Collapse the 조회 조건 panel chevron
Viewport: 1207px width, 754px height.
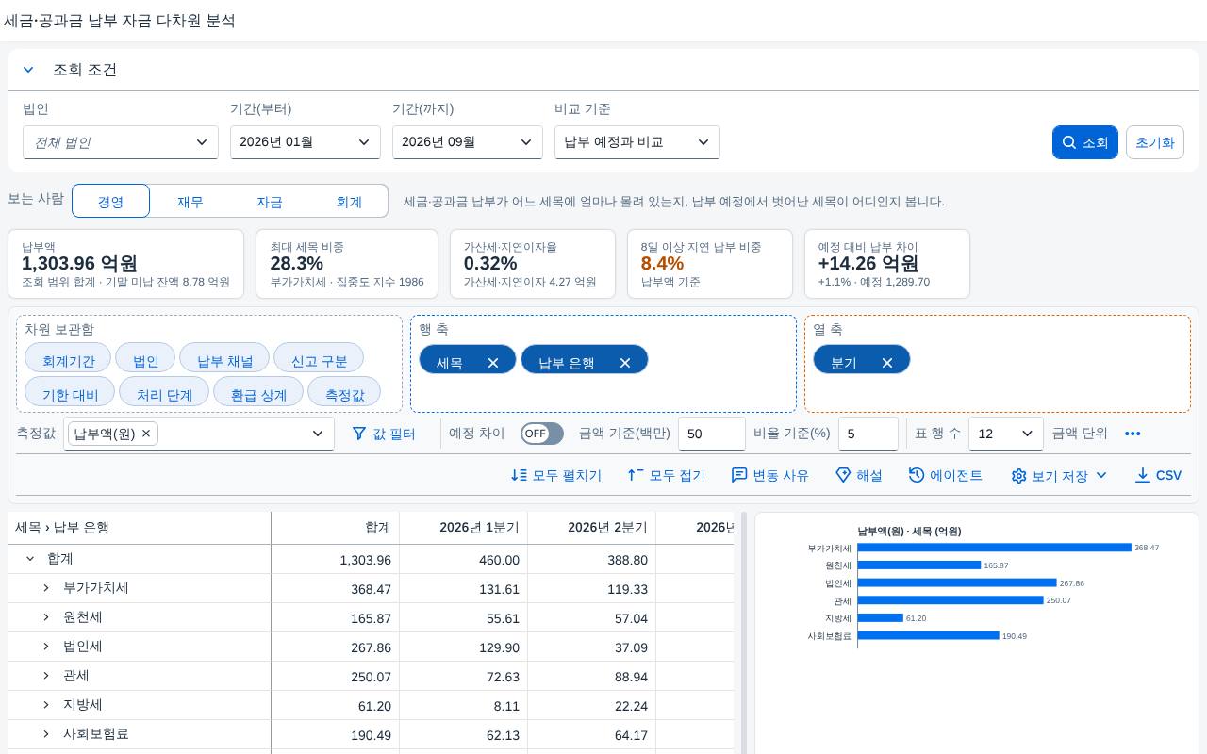click(28, 70)
